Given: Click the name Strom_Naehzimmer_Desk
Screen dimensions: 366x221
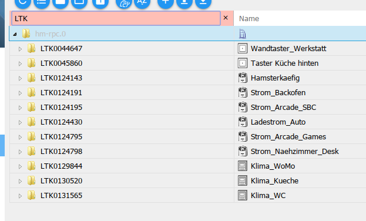Looking at the screenshot, I should coord(294,152).
